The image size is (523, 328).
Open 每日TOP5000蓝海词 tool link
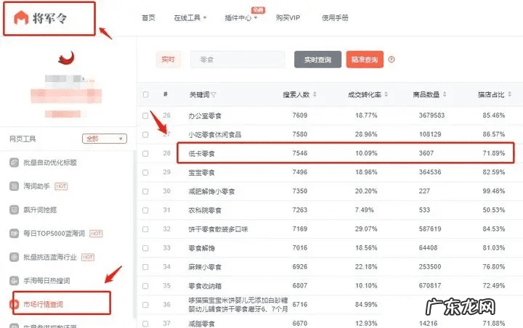54,234
